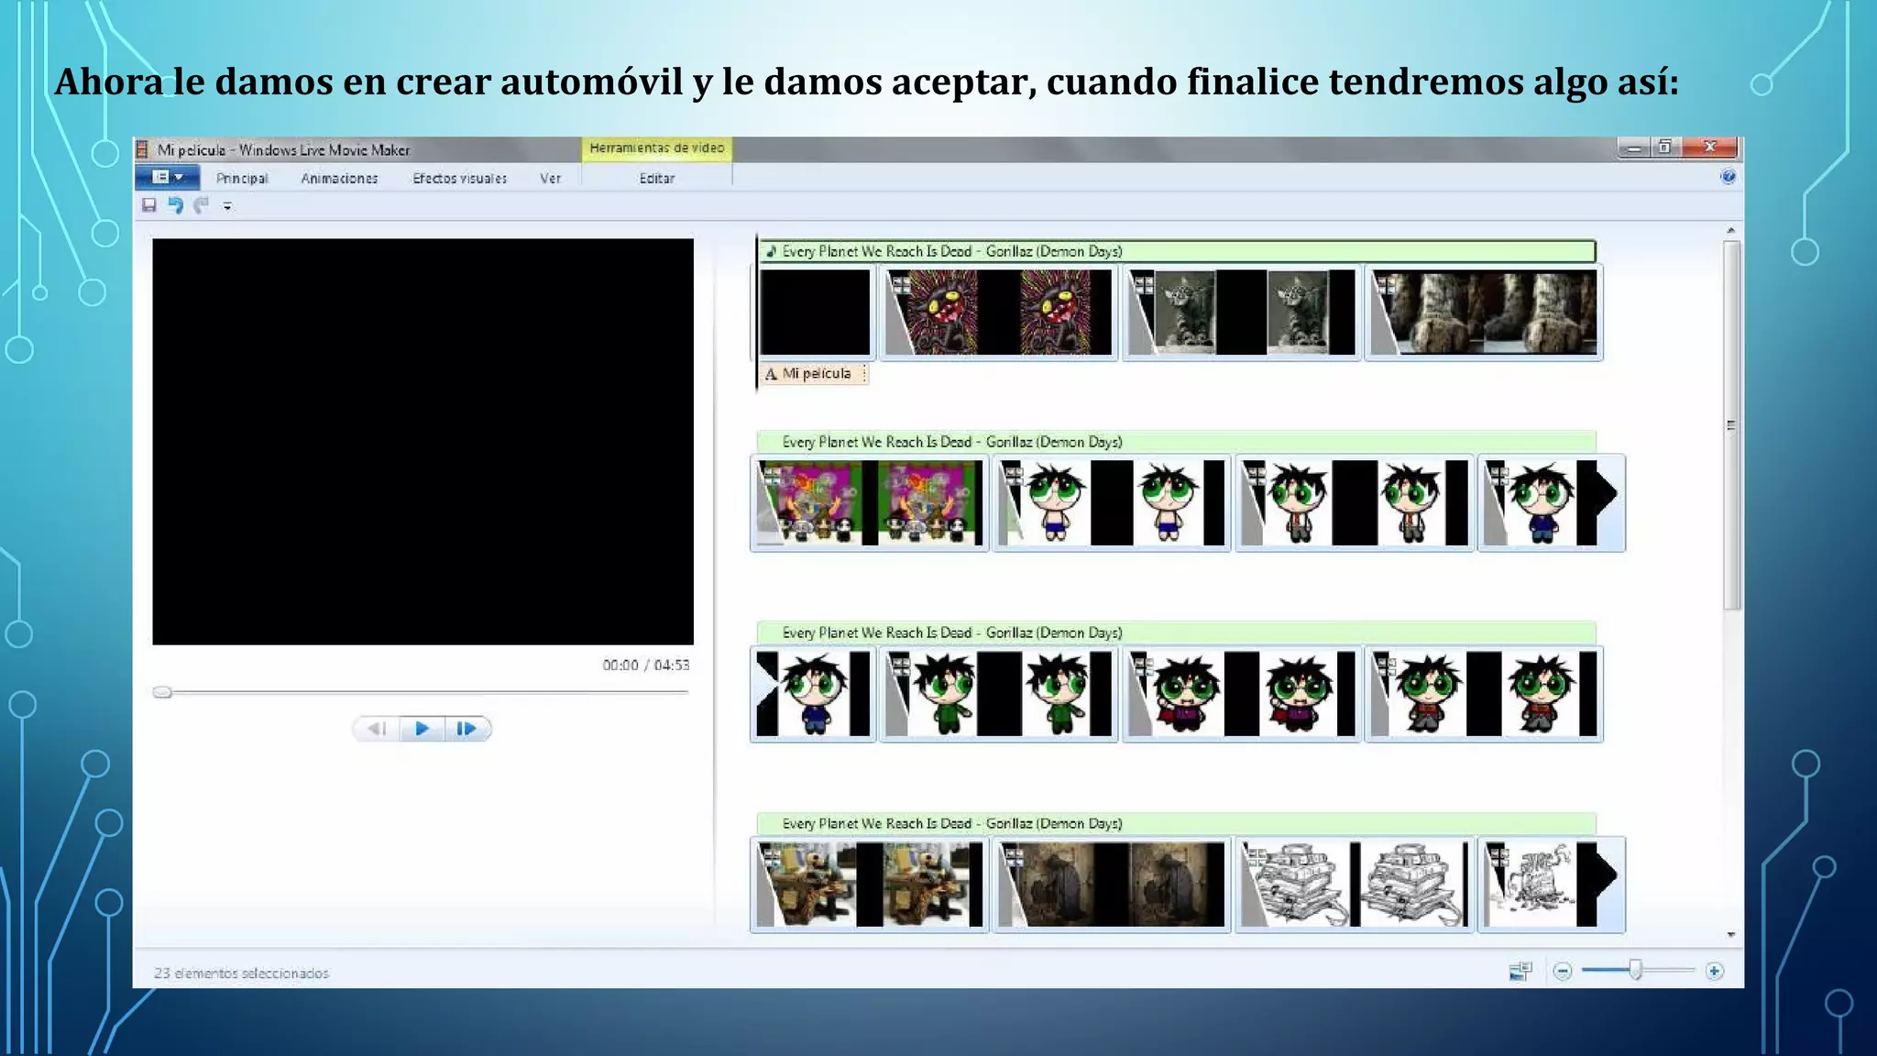
Task: Select the chibi boy with red tie clip
Action: (1355, 502)
